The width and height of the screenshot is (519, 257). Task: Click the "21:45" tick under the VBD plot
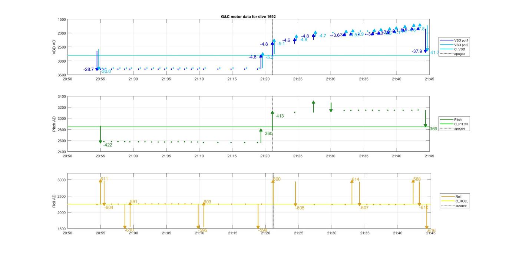coord(430,79)
